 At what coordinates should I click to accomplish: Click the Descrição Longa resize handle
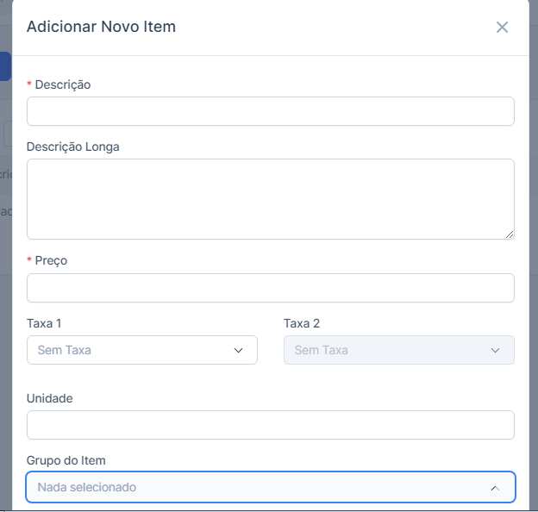tap(510, 234)
